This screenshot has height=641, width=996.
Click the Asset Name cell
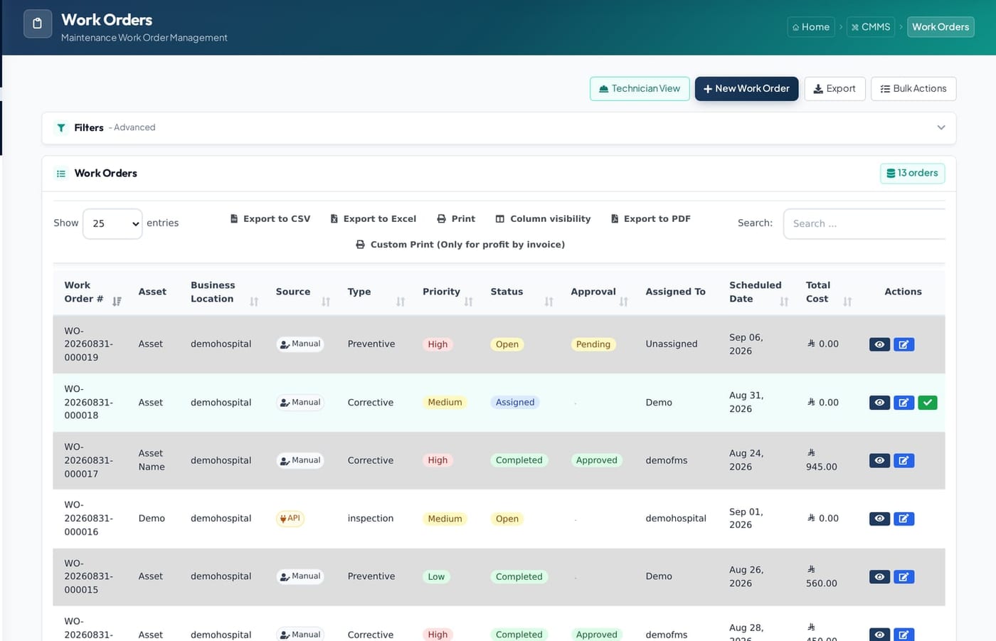152,460
